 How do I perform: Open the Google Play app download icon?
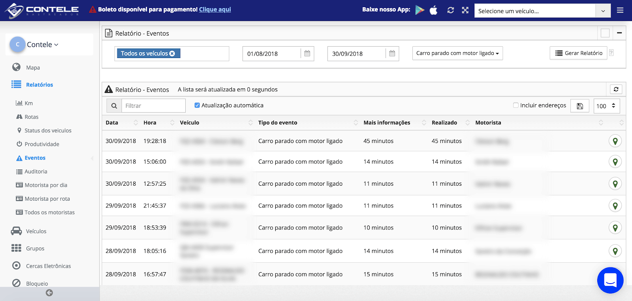point(420,10)
